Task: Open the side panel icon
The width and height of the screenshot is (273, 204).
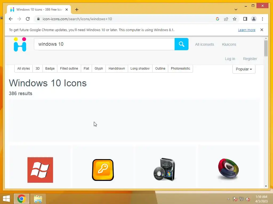Action: click(x=245, y=19)
